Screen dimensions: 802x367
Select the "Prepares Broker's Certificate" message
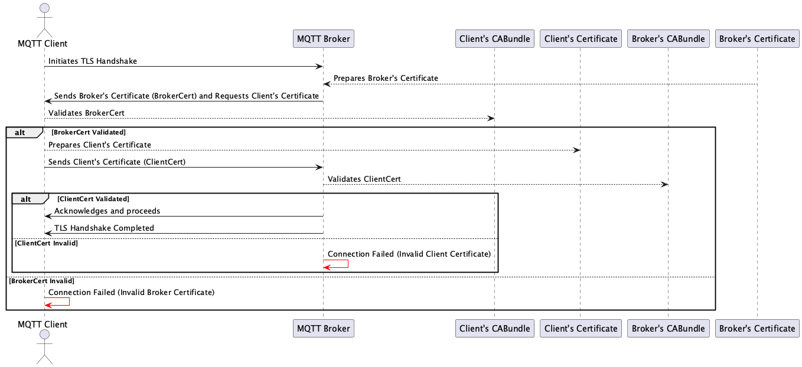(386, 78)
